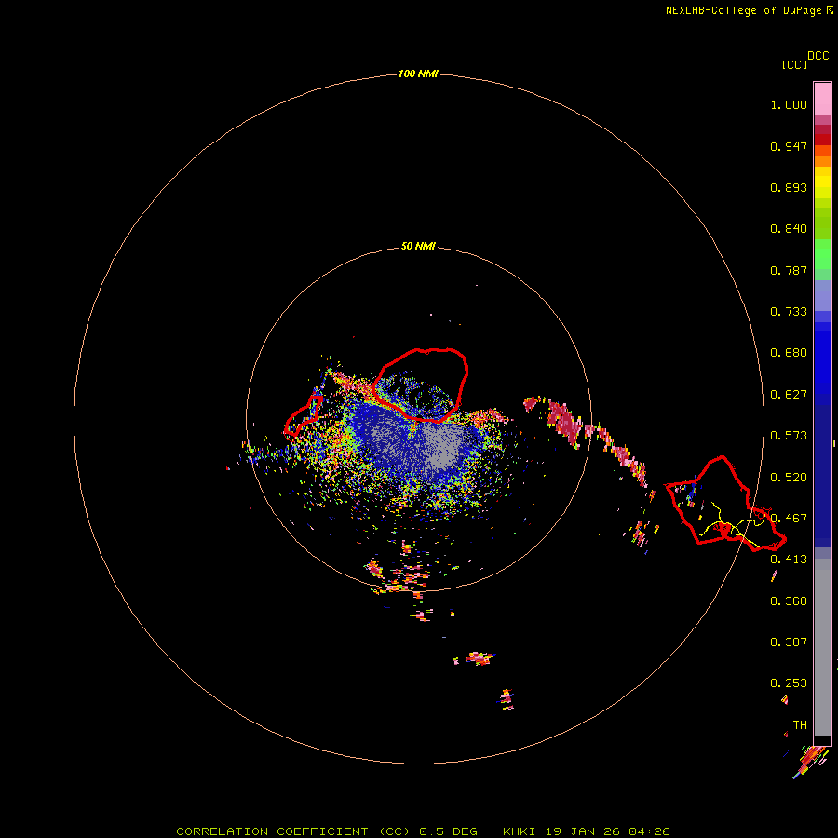The height and width of the screenshot is (838, 838).
Task: Click the gray lower segment of color bar
Action: [822, 647]
